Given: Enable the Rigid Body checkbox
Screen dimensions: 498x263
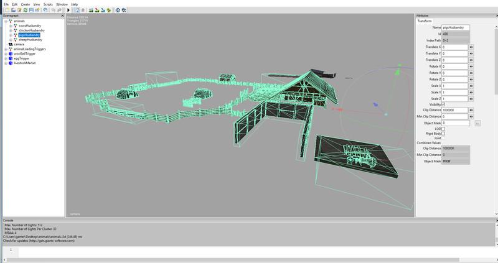Looking at the screenshot, I should (x=443, y=133).
